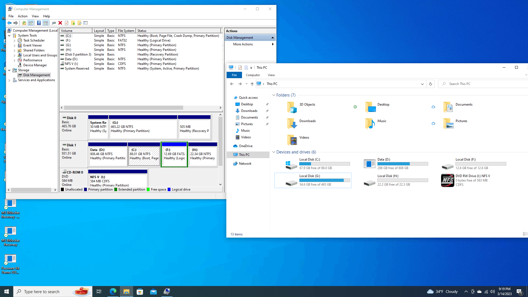Toggle the pin beside Pictures in Quick access

tap(267, 124)
